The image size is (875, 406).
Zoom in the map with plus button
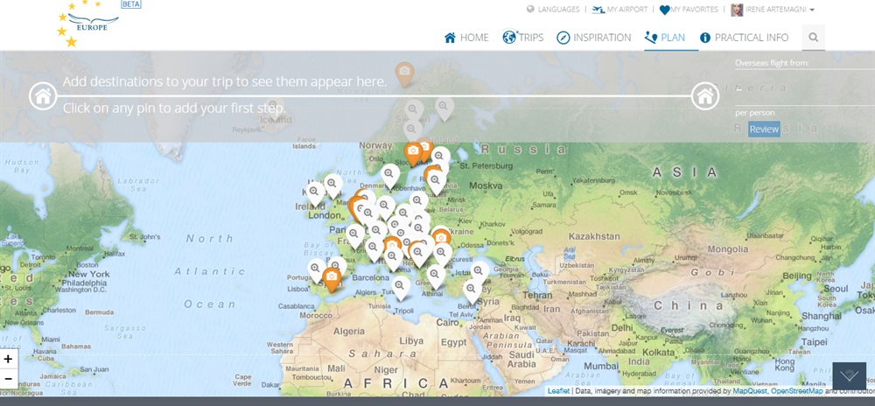pos(9,359)
